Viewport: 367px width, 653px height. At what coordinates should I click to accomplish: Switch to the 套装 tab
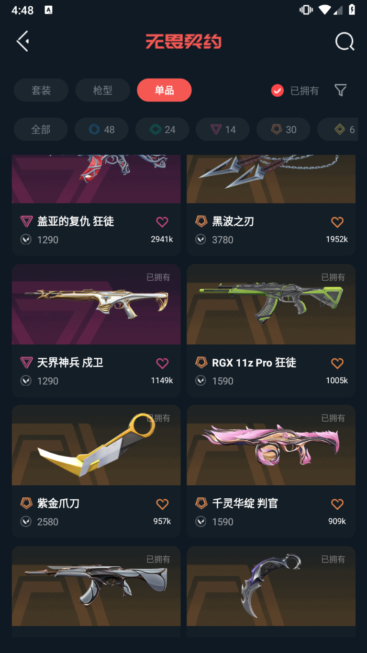(41, 90)
